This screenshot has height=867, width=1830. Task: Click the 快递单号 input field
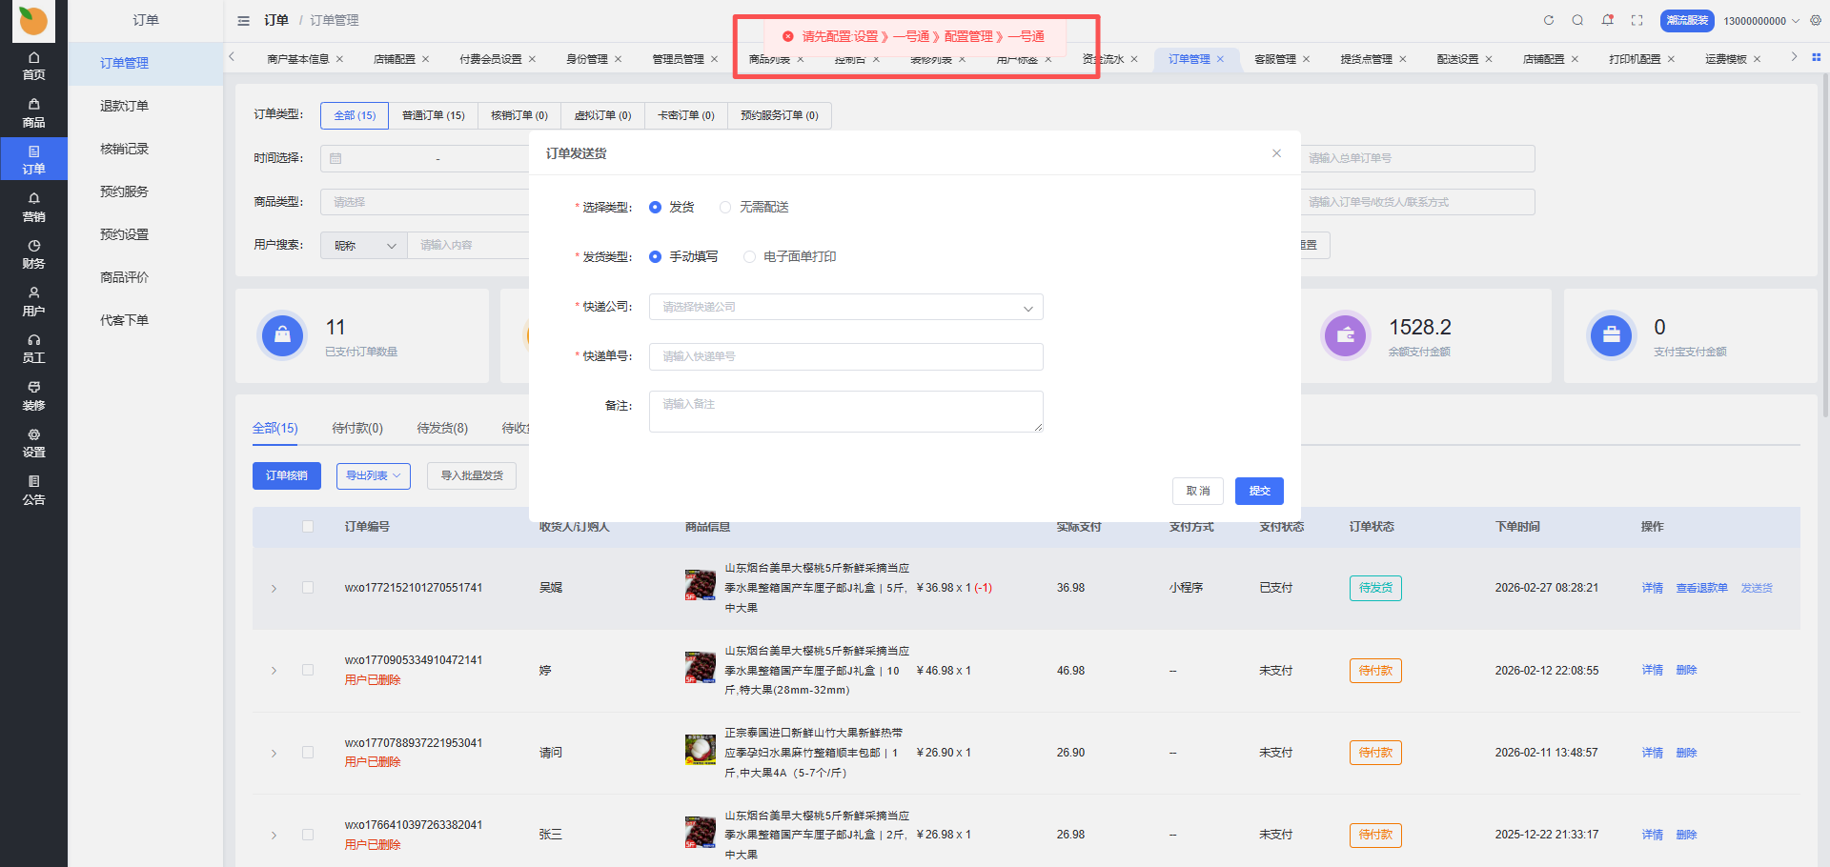click(x=845, y=356)
